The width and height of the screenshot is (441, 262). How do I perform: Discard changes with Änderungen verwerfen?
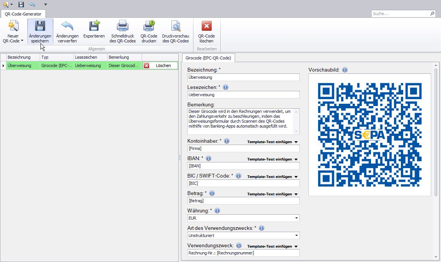[x=67, y=31]
